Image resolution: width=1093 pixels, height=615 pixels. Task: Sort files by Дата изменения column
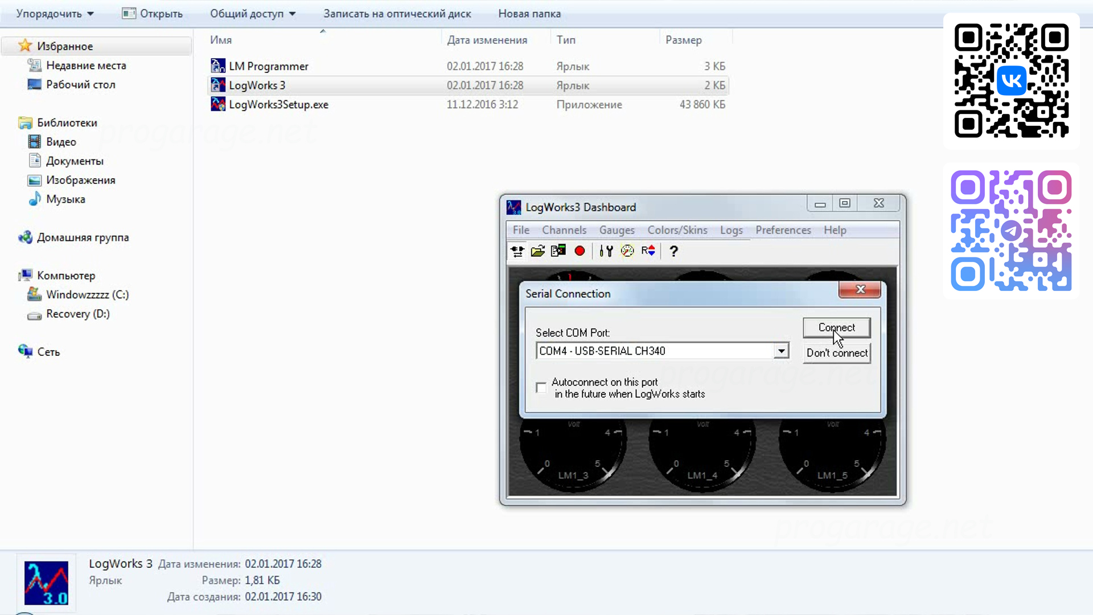point(487,40)
